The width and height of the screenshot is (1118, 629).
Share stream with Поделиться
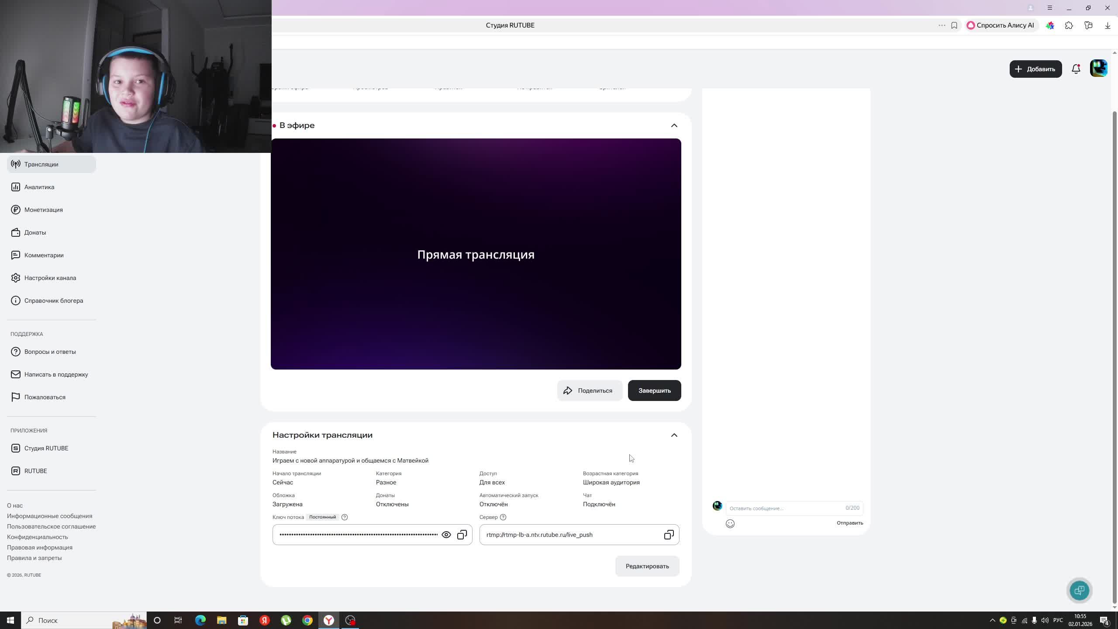[589, 391]
